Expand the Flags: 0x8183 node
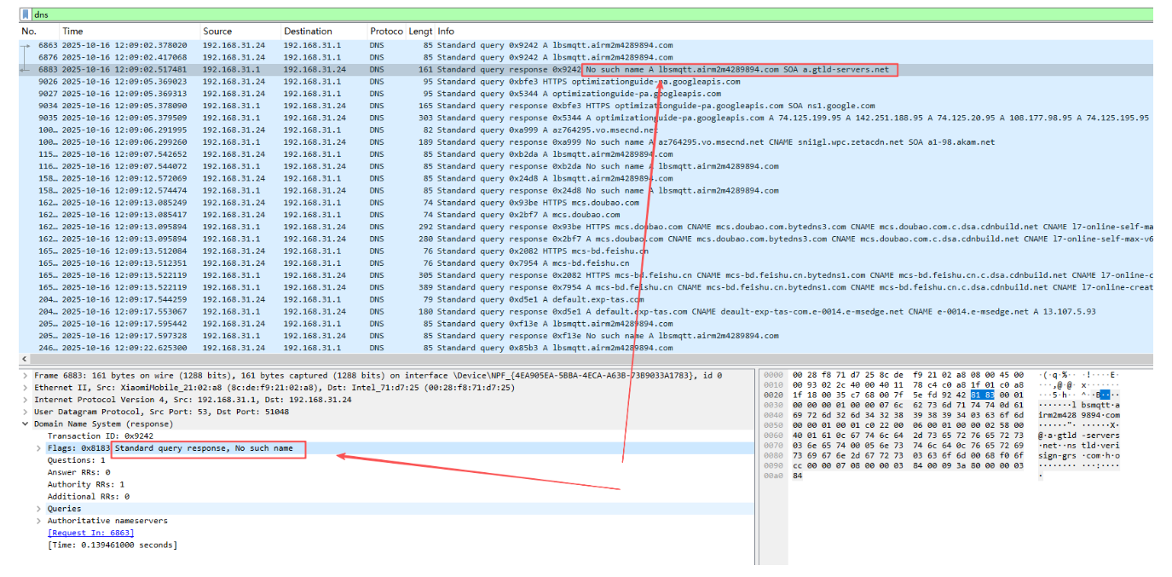 38,448
